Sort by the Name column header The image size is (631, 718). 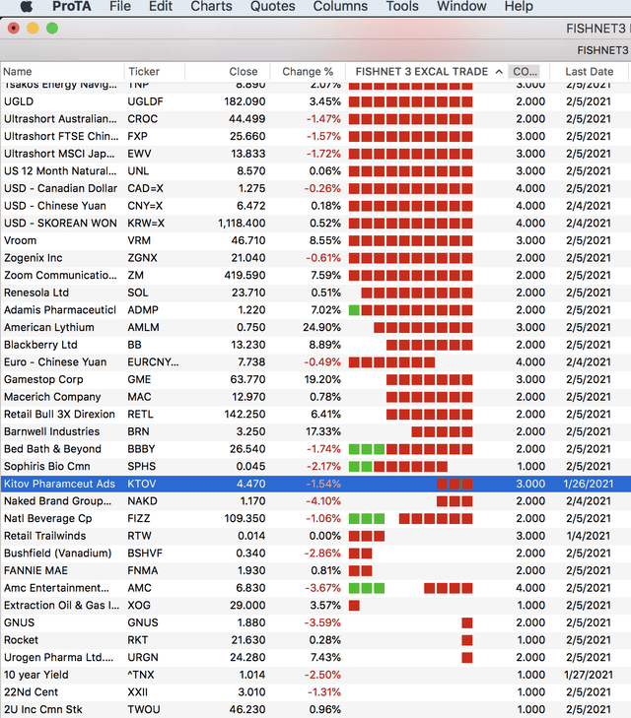[x=18, y=72]
